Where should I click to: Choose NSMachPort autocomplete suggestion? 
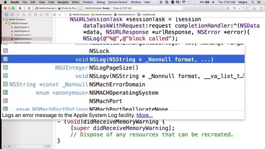point(123,101)
